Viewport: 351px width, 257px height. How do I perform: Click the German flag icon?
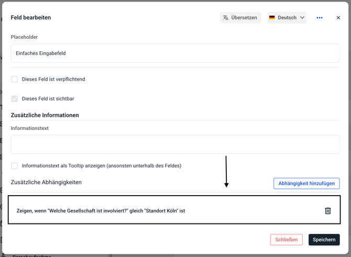(272, 18)
